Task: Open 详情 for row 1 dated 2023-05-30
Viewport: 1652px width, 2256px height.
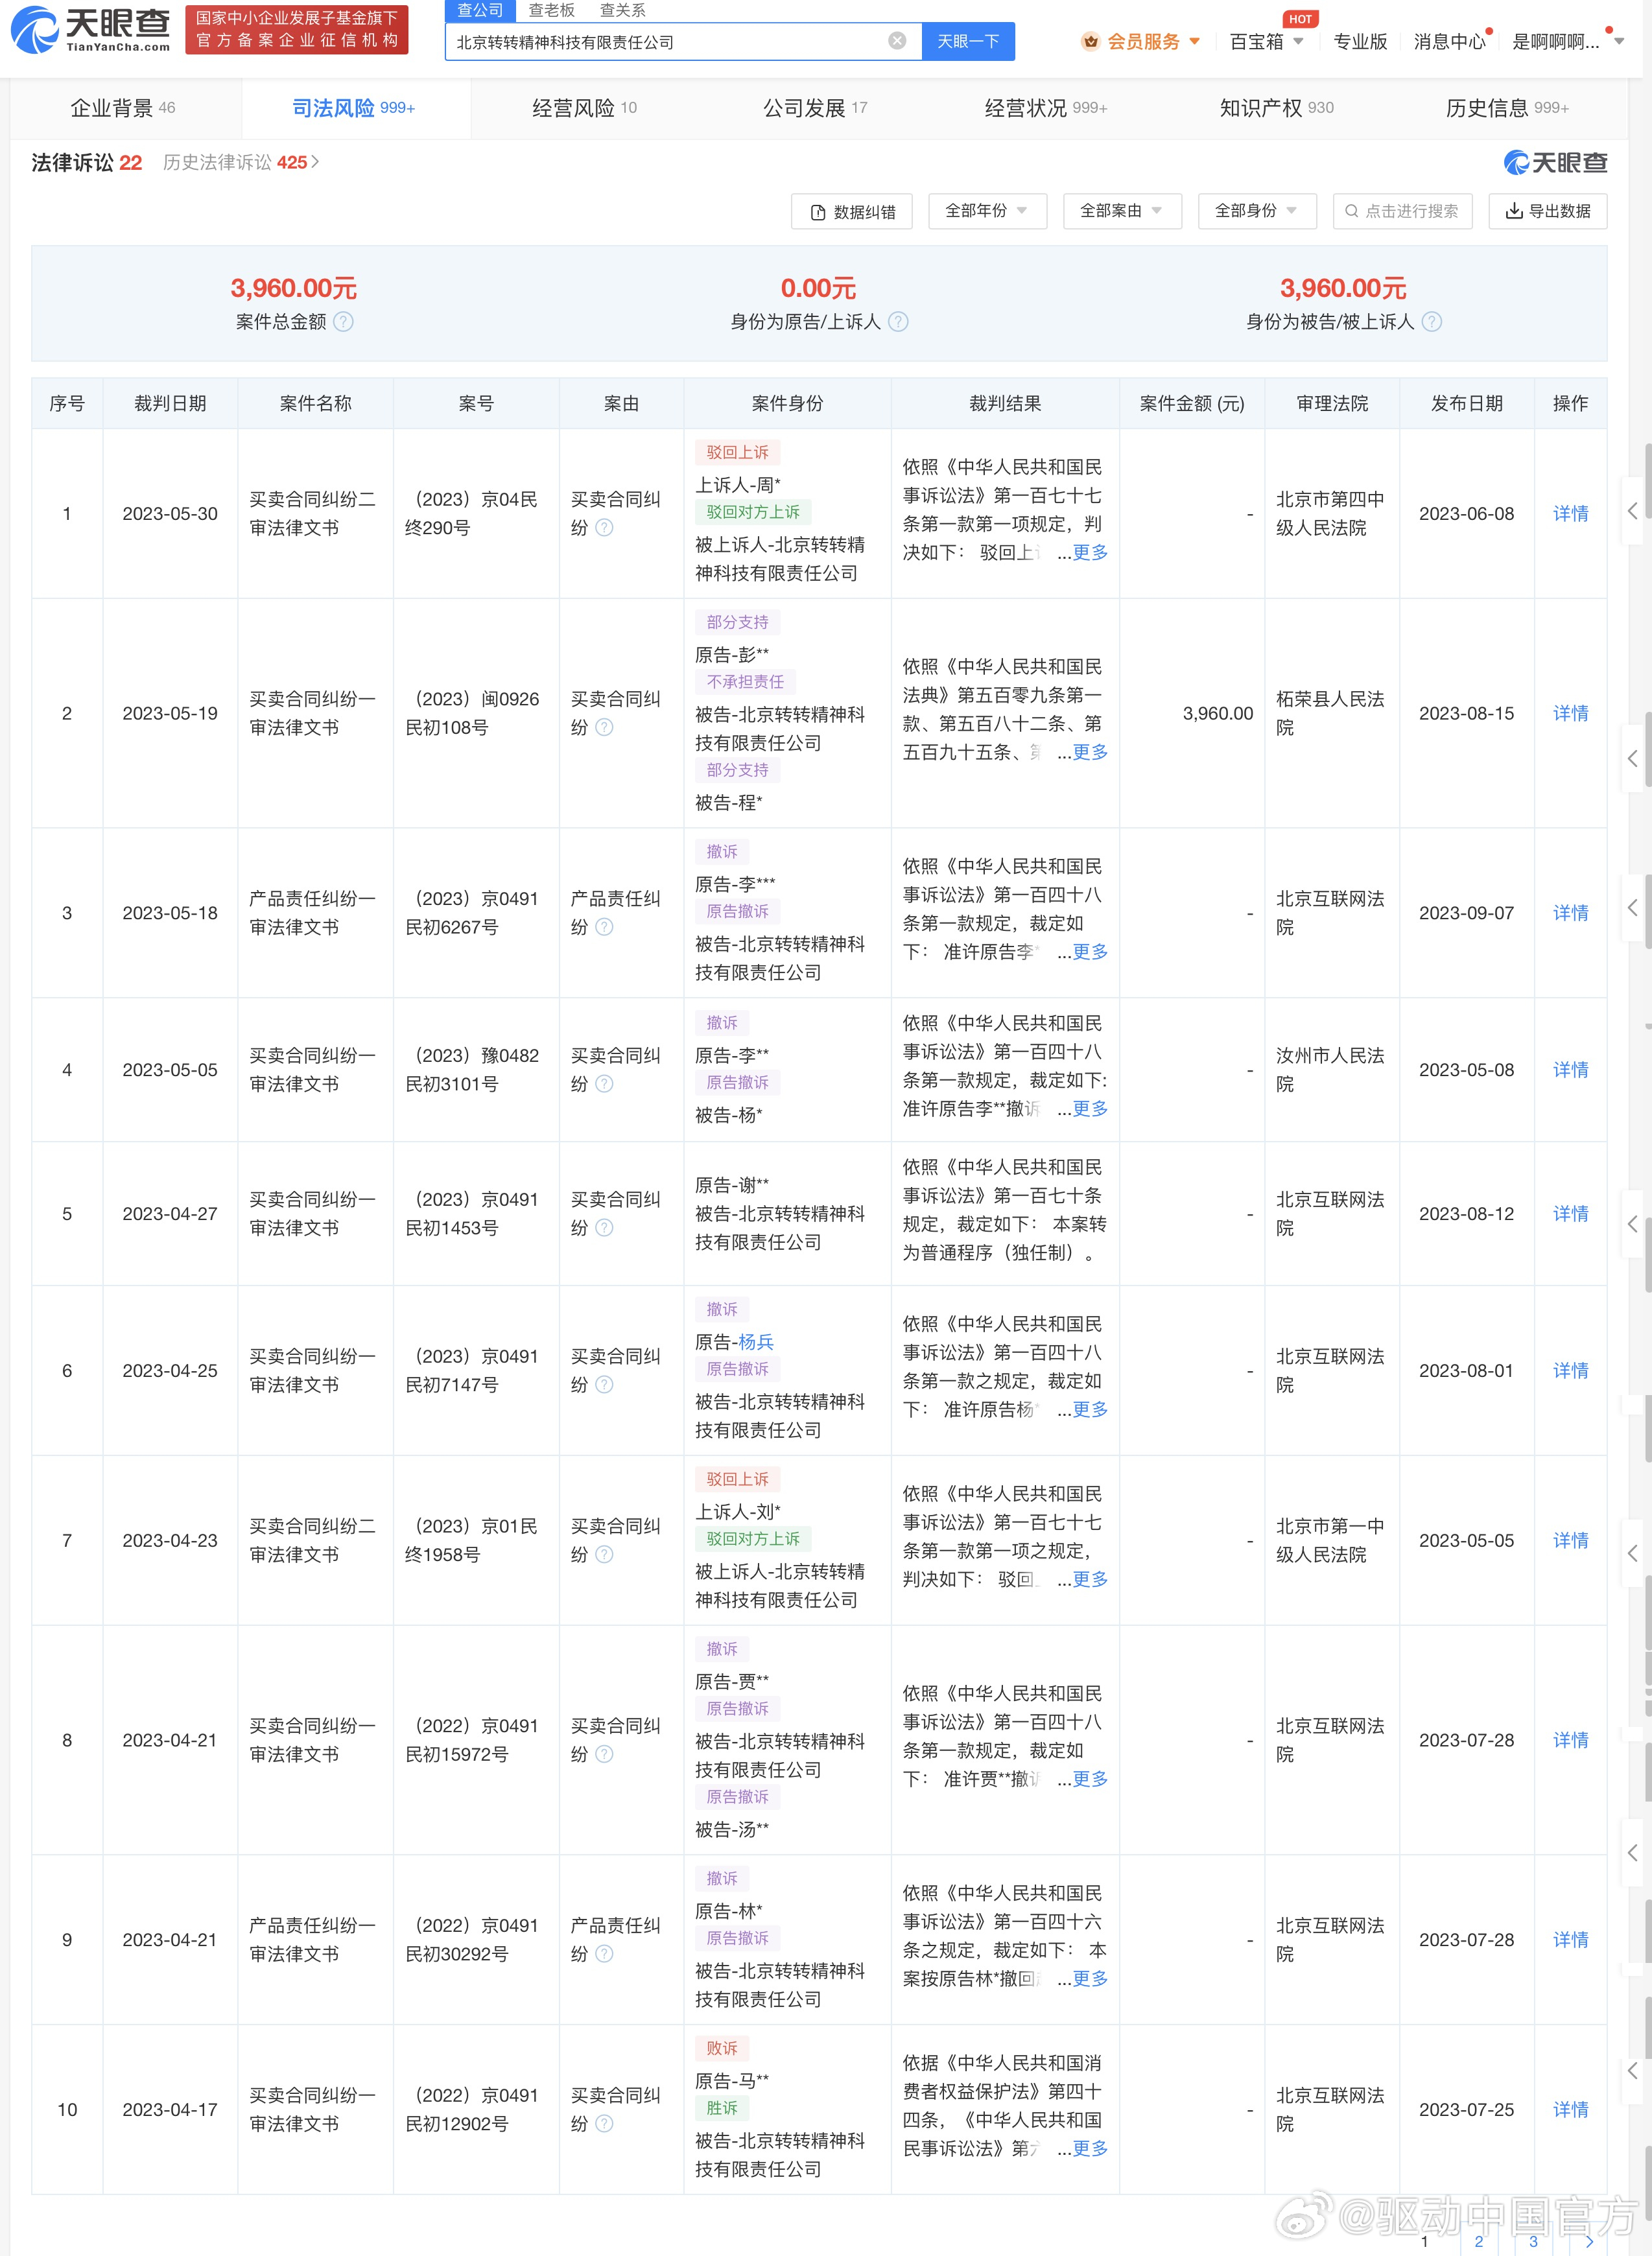Action: (x=1570, y=514)
